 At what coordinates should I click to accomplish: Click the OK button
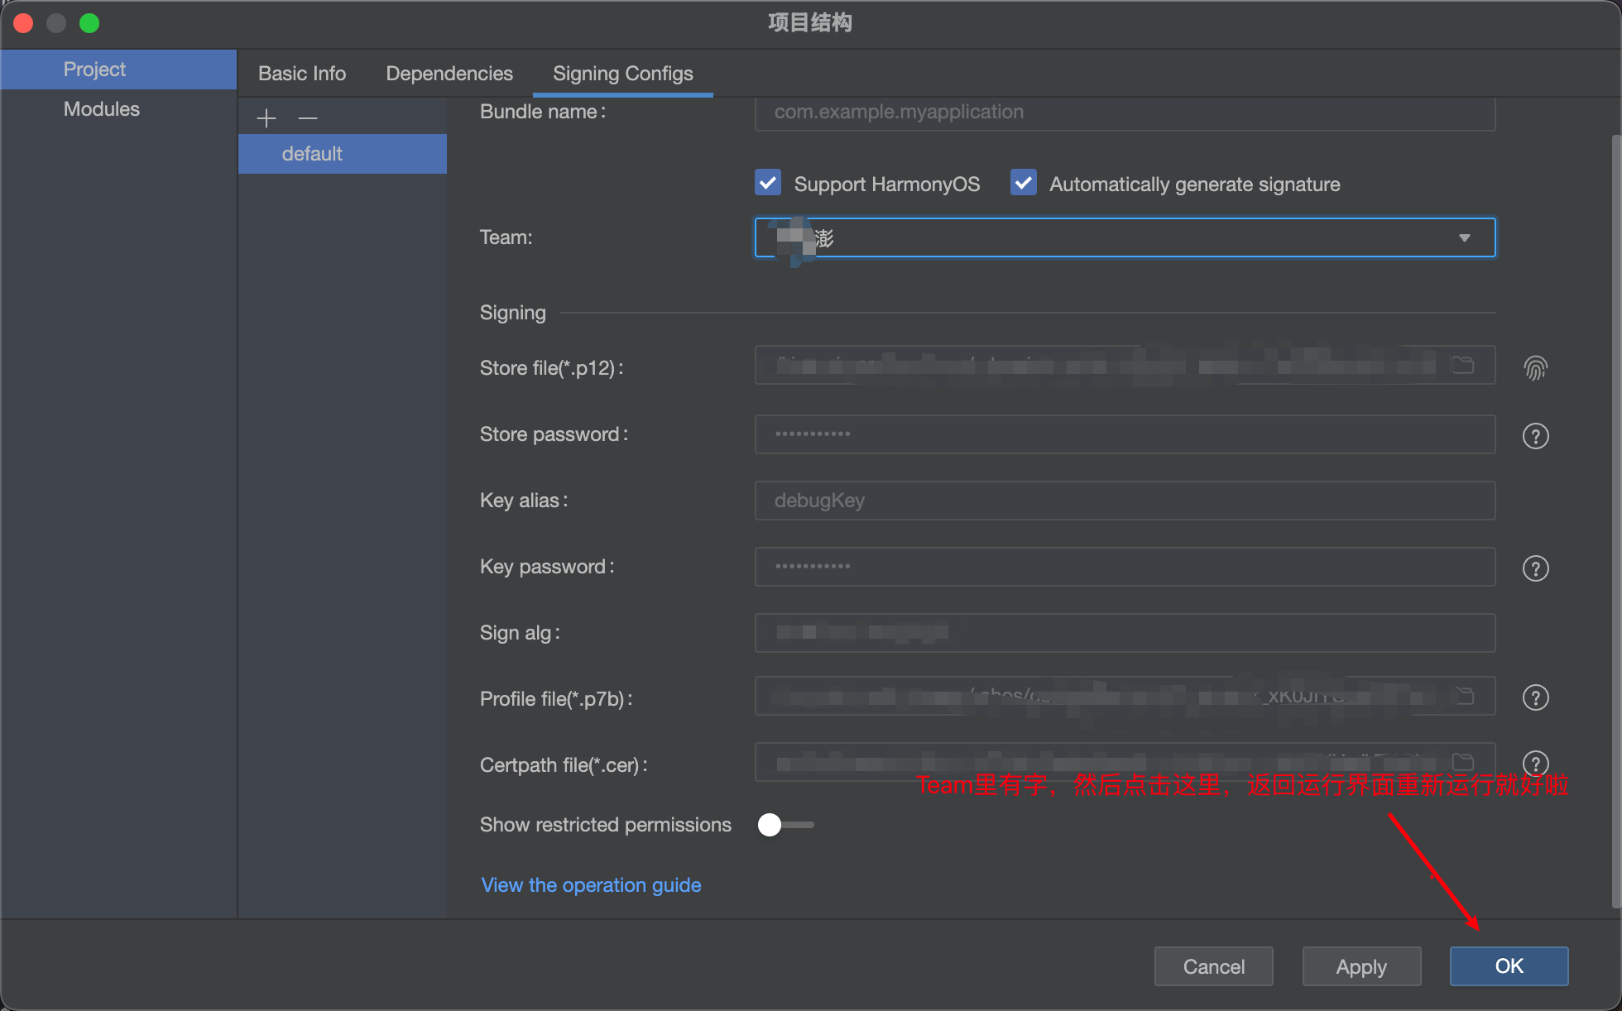tap(1509, 965)
